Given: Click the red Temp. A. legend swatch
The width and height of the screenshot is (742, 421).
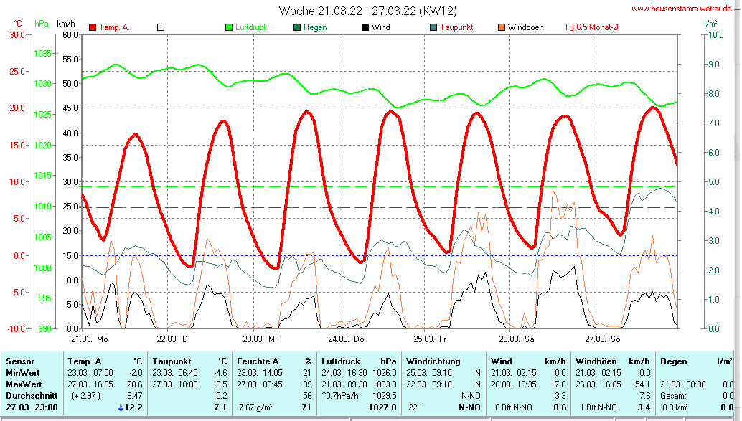Looking at the screenshot, I should click(x=93, y=27).
